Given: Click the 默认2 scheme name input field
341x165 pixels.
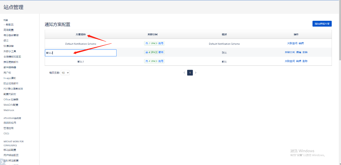Looking at the screenshot, I should point(81,53).
